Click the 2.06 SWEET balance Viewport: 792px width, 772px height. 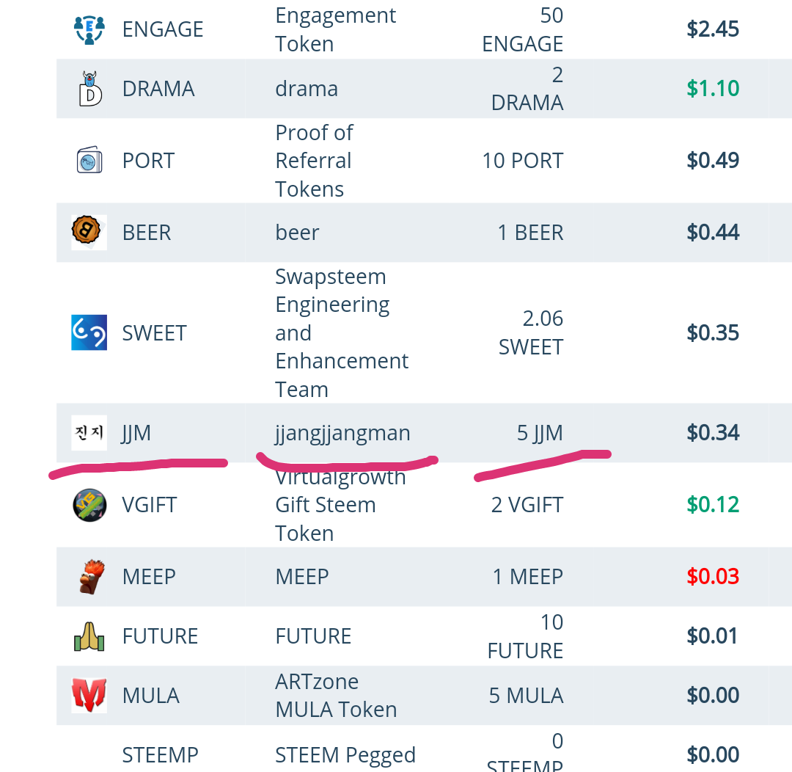531,332
